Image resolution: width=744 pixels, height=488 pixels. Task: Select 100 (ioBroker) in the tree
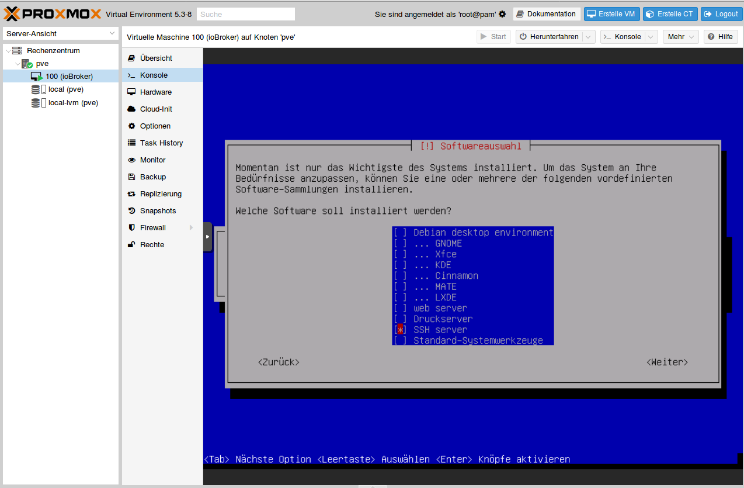tap(61, 77)
